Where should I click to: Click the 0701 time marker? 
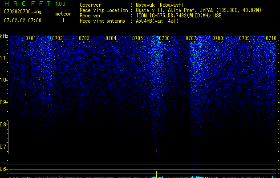[31, 38]
